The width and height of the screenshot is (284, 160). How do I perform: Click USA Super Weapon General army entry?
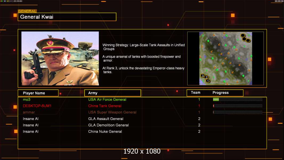[112, 112]
